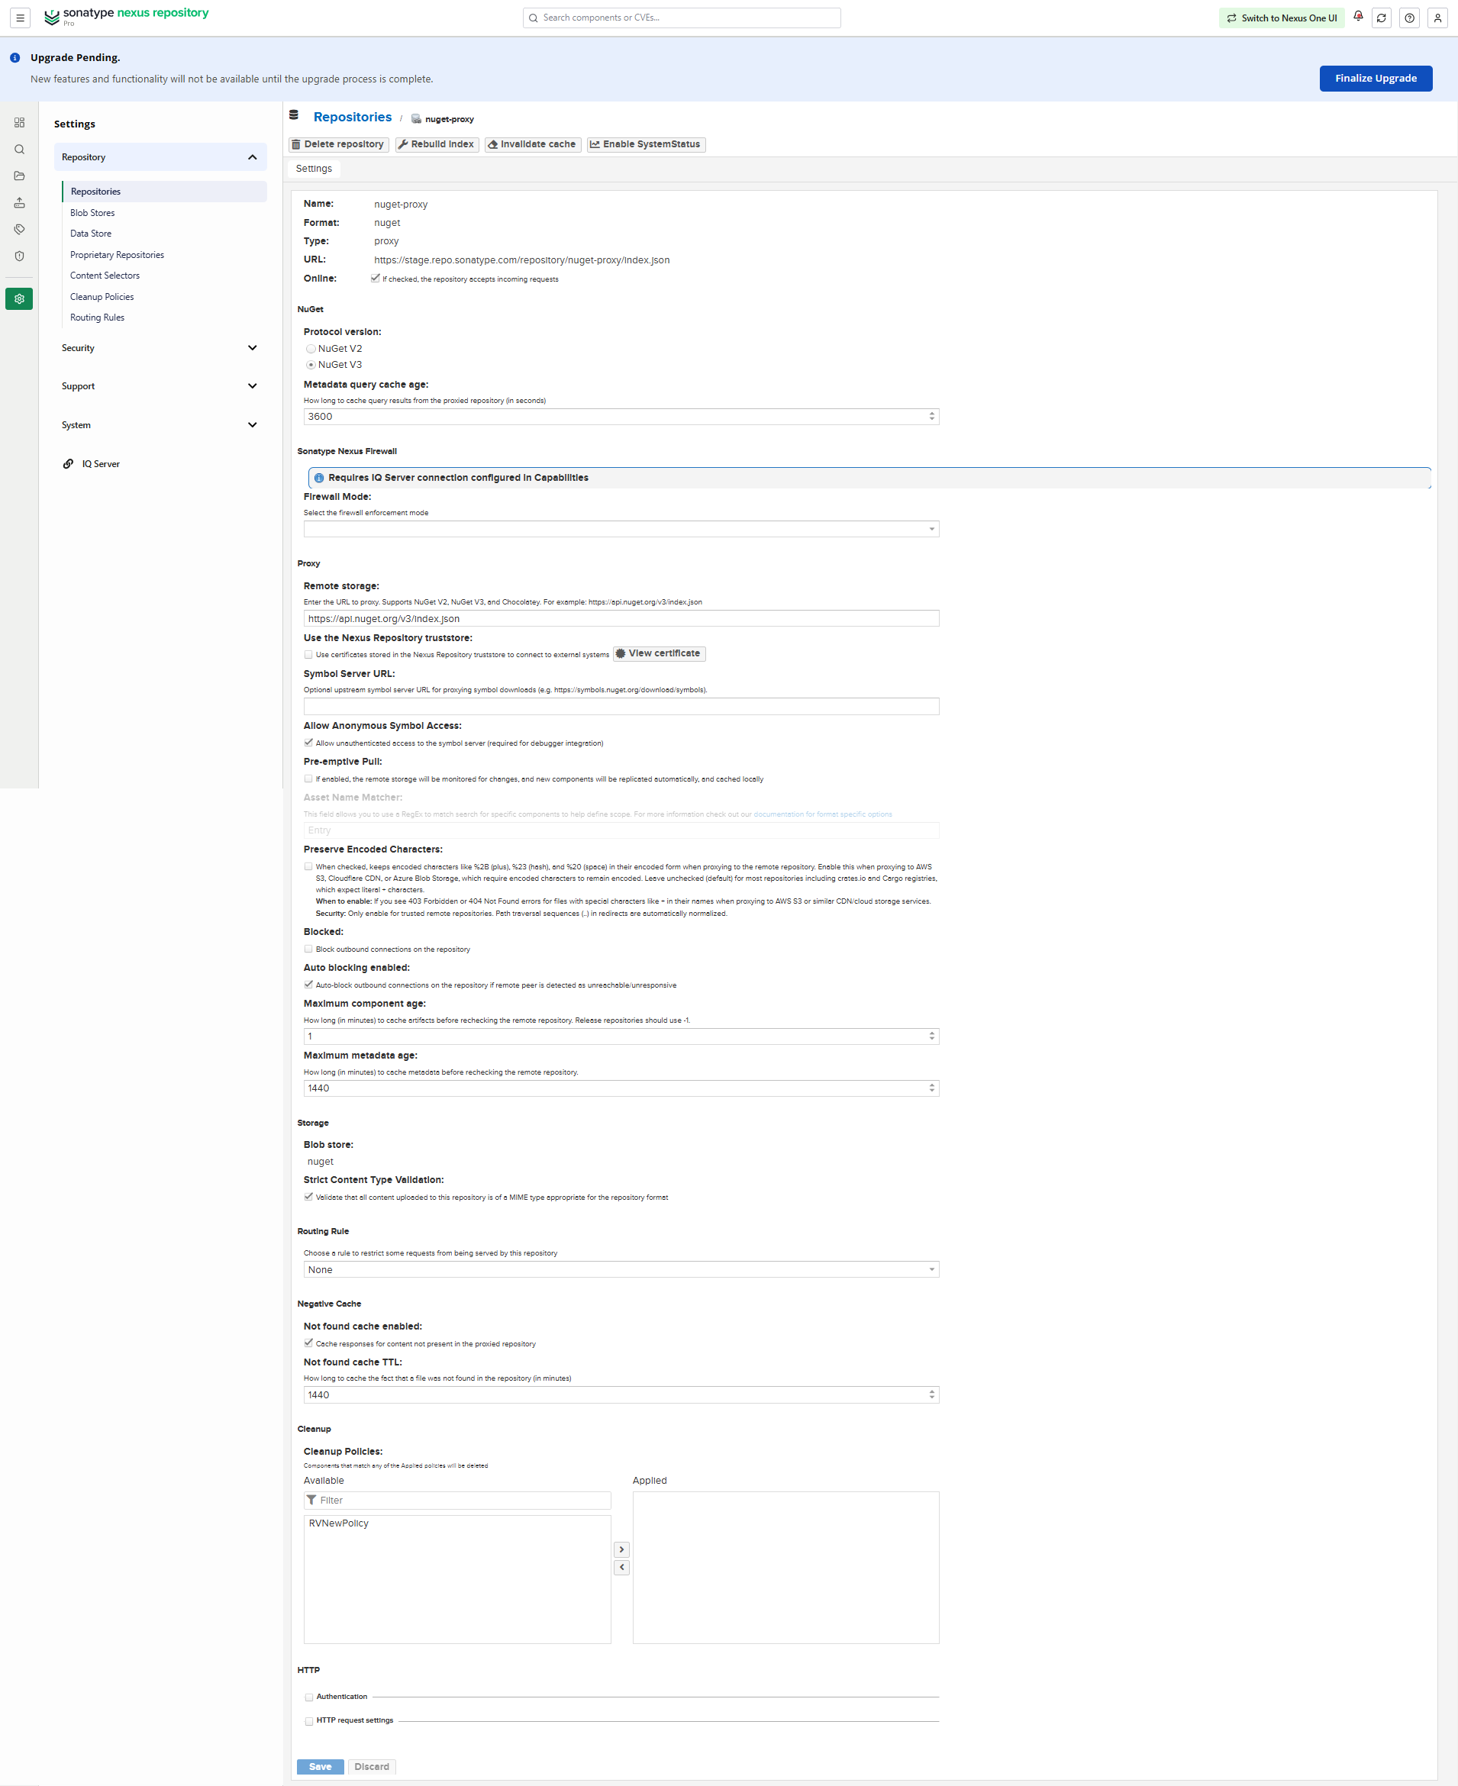Collapse the Repository sidebar section
Image resolution: width=1458 pixels, height=1786 pixels.
pyautogui.click(x=160, y=157)
